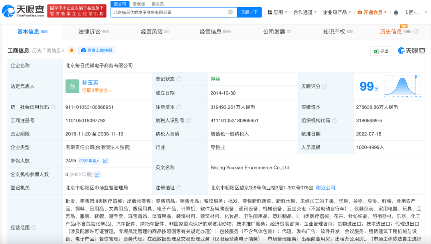Click help icon beside 统一社会信用代码
431x244 pixels.
[x=53, y=107]
